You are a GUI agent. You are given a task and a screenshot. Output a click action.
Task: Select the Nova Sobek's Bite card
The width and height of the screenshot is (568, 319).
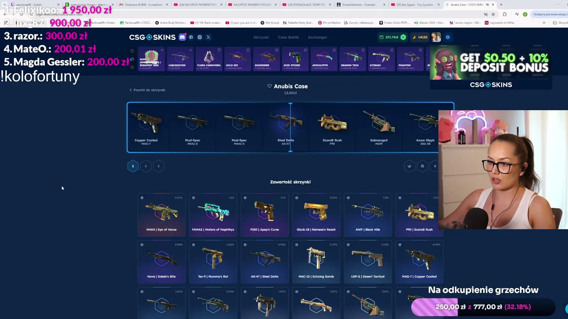click(x=162, y=261)
